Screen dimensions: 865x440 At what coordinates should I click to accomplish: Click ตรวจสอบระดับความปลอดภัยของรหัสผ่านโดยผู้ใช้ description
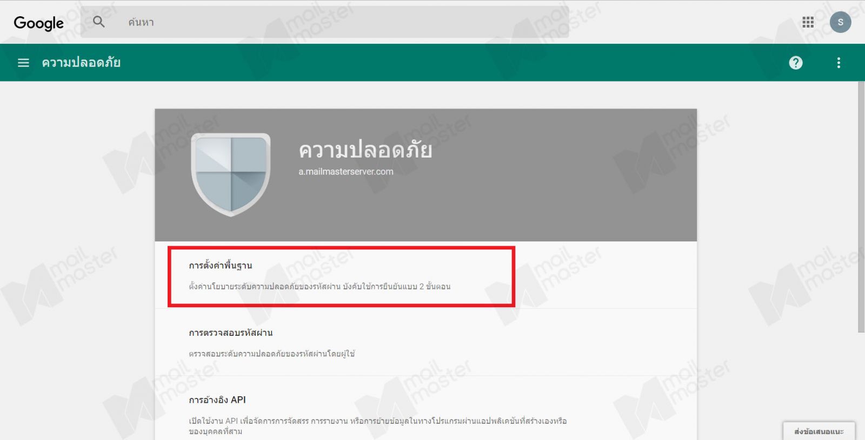(x=272, y=354)
